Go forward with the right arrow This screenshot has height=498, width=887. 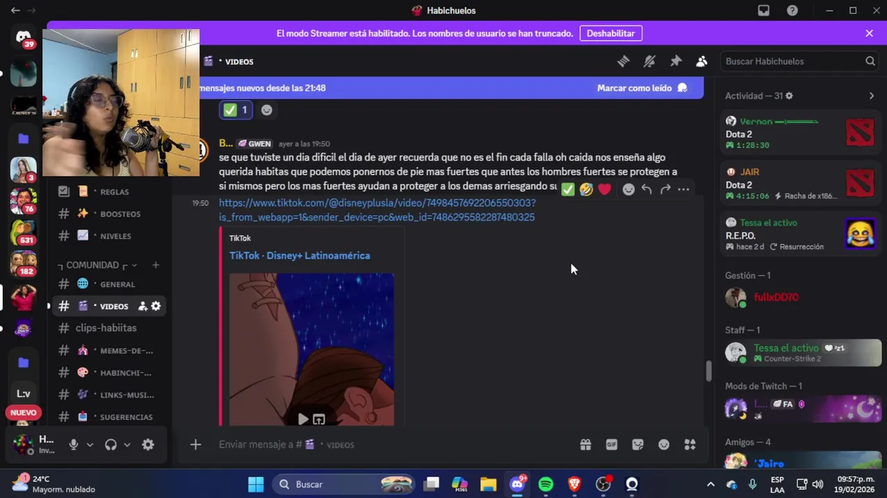click(x=31, y=10)
